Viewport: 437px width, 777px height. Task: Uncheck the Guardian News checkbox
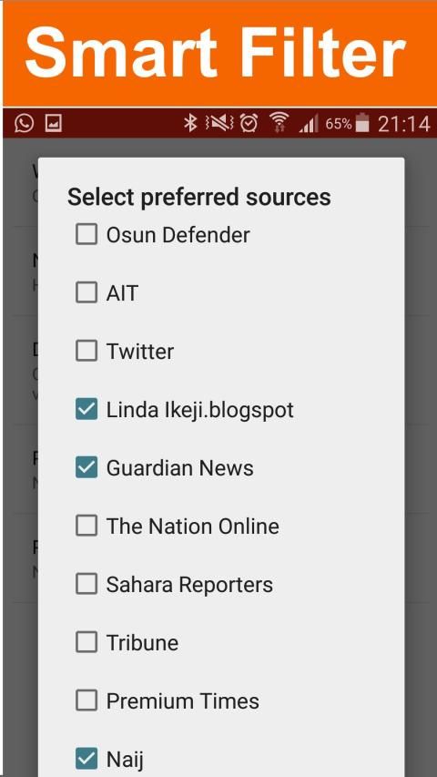pyautogui.click(x=86, y=468)
